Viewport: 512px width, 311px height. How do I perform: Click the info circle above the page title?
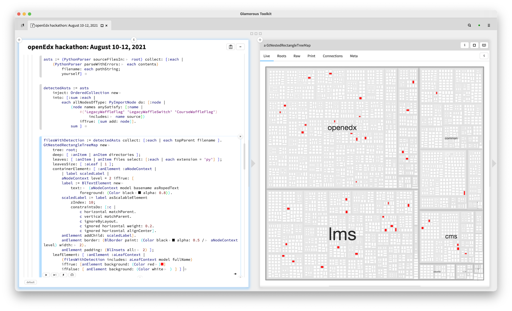[134, 40]
